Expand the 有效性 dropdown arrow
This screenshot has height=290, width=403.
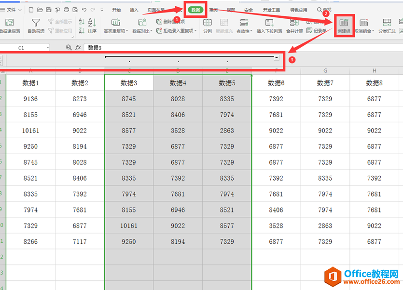pyautogui.click(x=251, y=31)
